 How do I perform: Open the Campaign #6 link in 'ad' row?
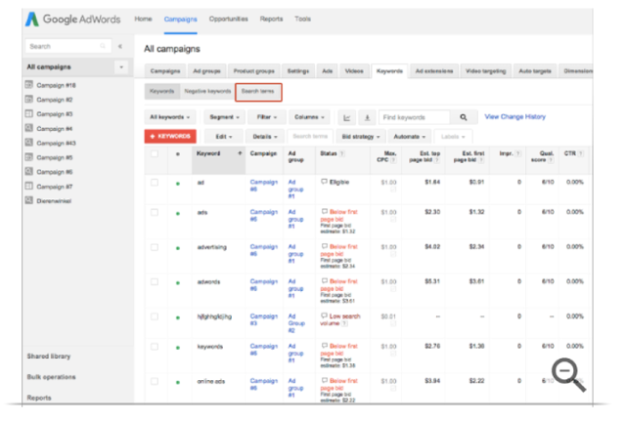(x=263, y=186)
